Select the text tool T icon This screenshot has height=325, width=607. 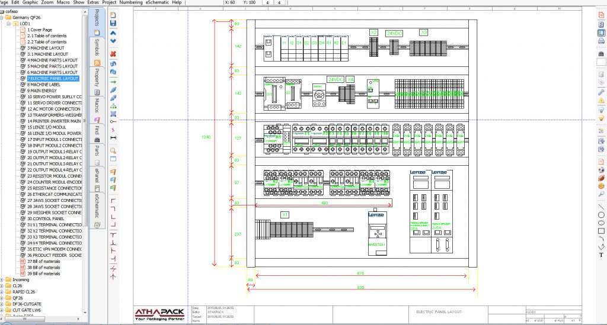pos(601,255)
